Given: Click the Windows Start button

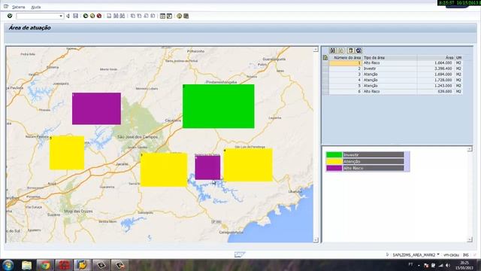Looking at the screenshot, I should [x=8, y=265].
